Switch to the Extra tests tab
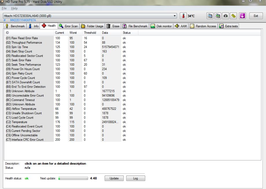 228,26
